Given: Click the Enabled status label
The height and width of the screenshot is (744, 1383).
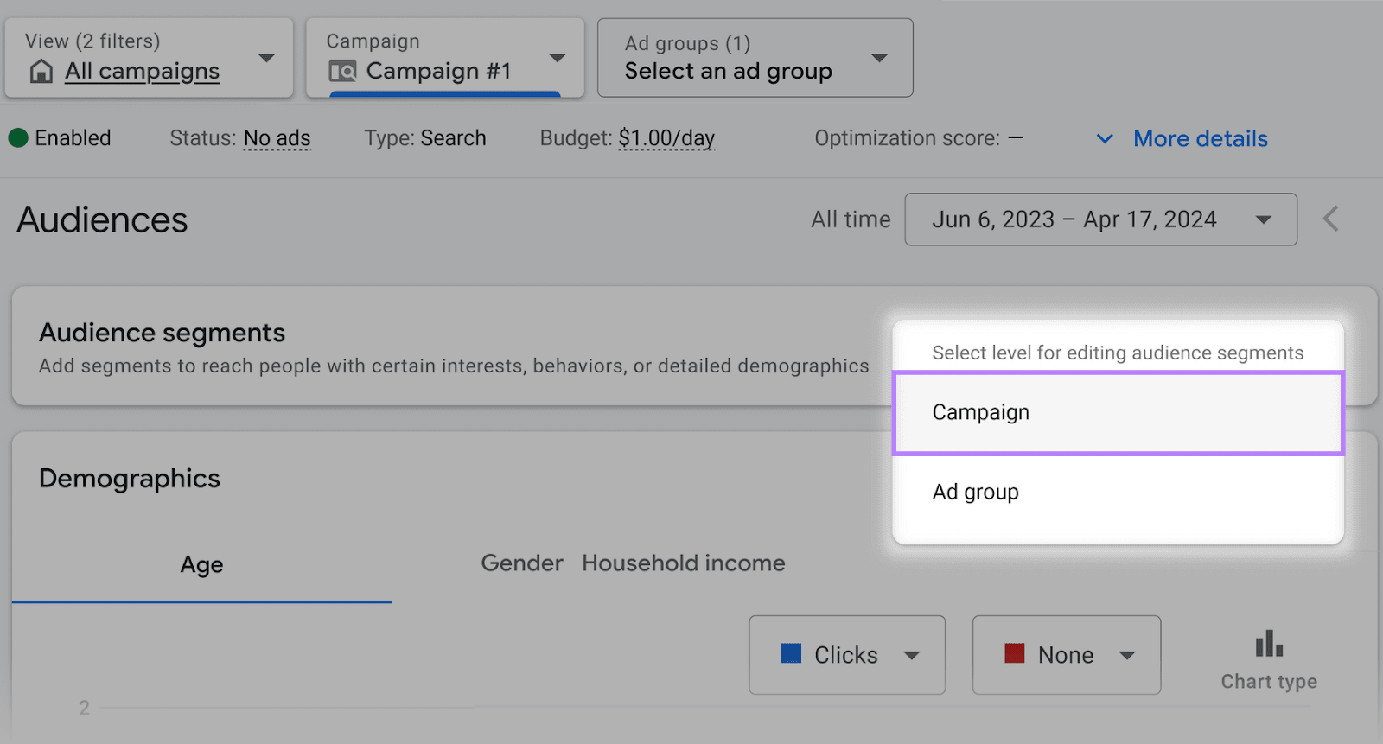Looking at the screenshot, I should [73, 138].
